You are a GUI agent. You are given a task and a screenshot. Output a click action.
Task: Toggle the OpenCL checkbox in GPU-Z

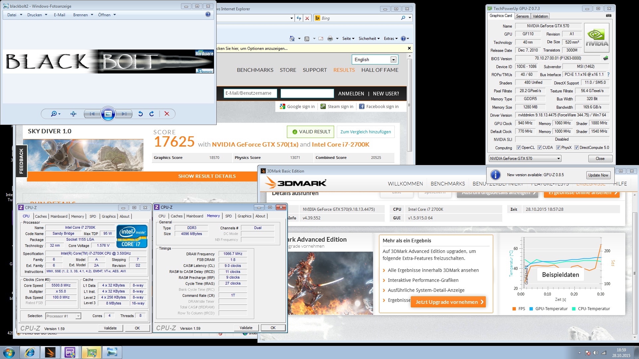click(518, 148)
